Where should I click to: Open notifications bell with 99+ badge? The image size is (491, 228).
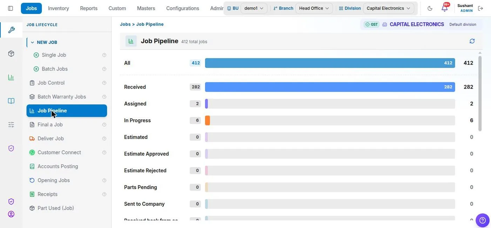click(x=445, y=8)
